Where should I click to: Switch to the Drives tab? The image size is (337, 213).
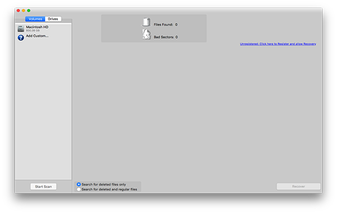[x=53, y=19]
